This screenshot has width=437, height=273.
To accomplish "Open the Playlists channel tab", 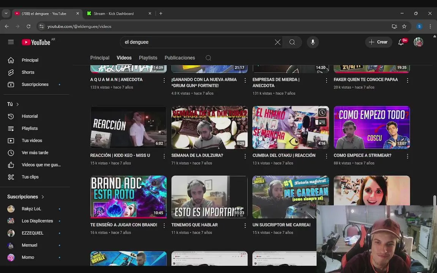I will [148, 58].
